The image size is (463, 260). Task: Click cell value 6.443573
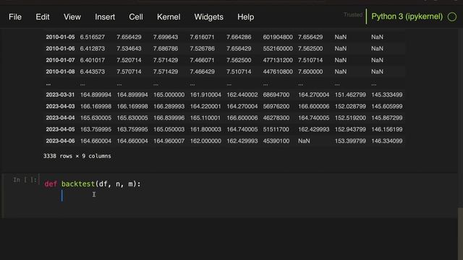93,71
